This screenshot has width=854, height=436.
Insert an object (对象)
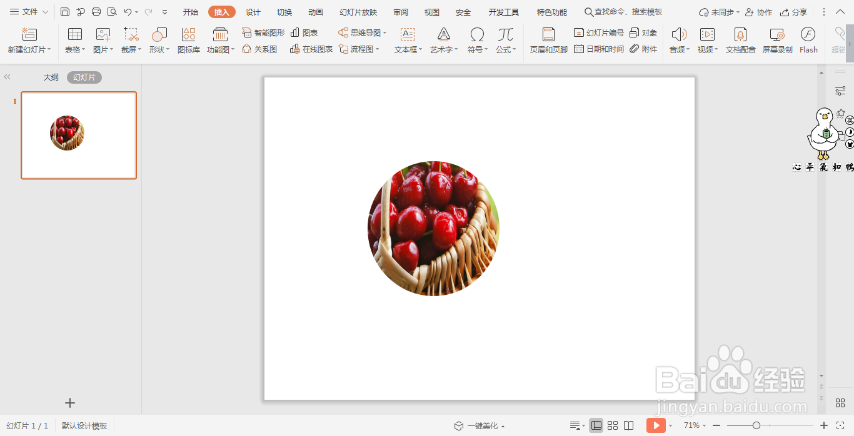pos(643,32)
